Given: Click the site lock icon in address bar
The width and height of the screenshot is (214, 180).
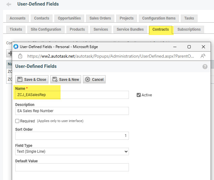Looking at the screenshot, I should click(x=20, y=56).
